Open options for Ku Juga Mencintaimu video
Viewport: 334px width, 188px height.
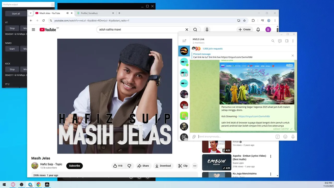pyautogui.click(x=271, y=174)
